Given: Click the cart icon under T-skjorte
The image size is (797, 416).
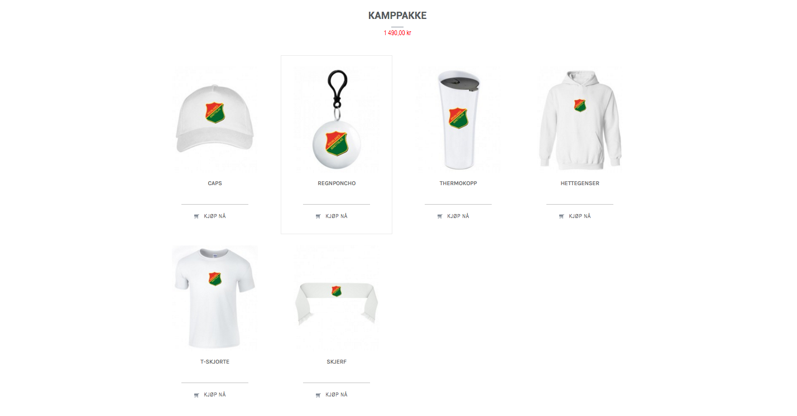Looking at the screenshot, I should (196, 395).
